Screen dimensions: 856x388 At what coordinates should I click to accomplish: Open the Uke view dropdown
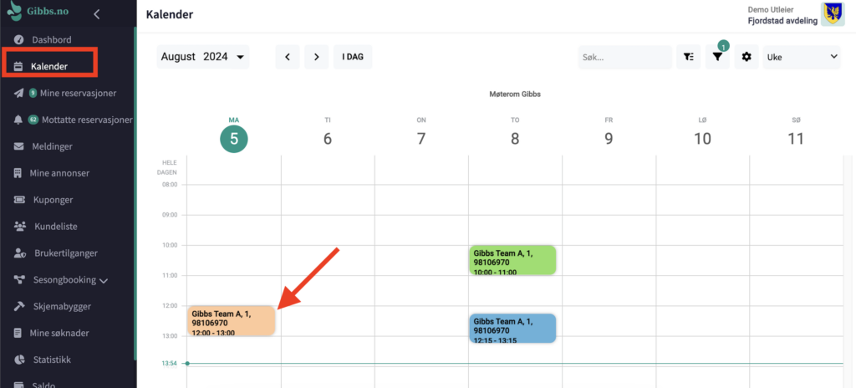tap(802, 57)
